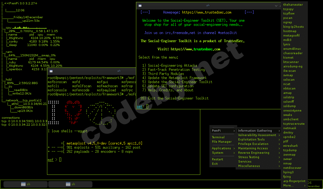Image resolution: width=323 pixels, height=189 pixels.
Task: Open the Applications submenu
Action: click(223, 148)
